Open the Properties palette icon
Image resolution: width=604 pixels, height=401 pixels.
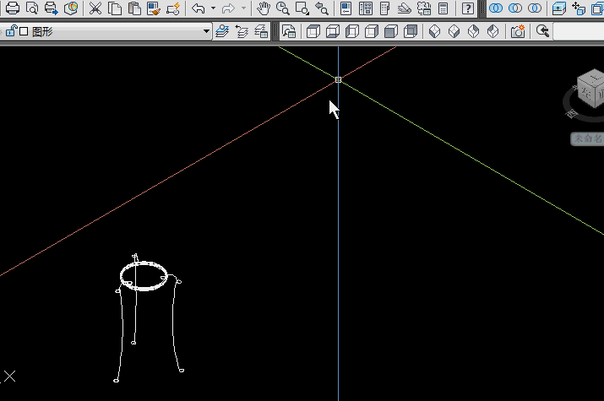(x=345, y=8)
